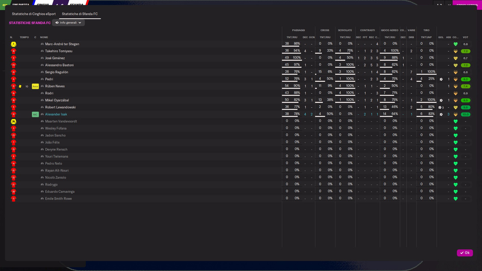Sort by the NOME column header

tap(44, 37)
